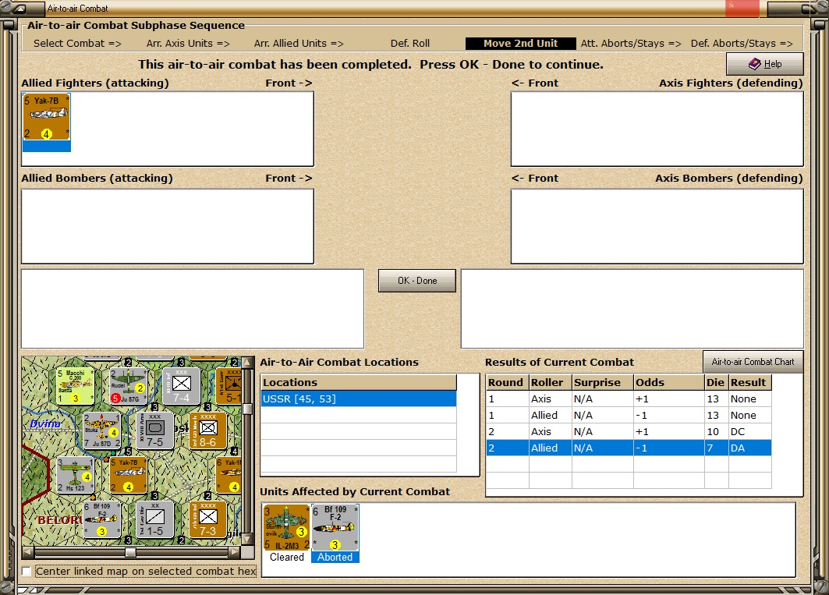This screenshot has width=829, height=595.
Task: Click inside the empty Axis Fighters defending box
Action: (657, 129)
